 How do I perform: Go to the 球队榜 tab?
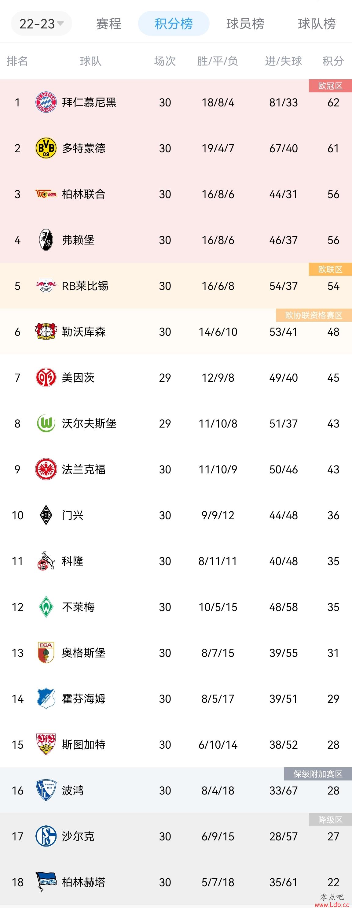(x=317, y=24)
